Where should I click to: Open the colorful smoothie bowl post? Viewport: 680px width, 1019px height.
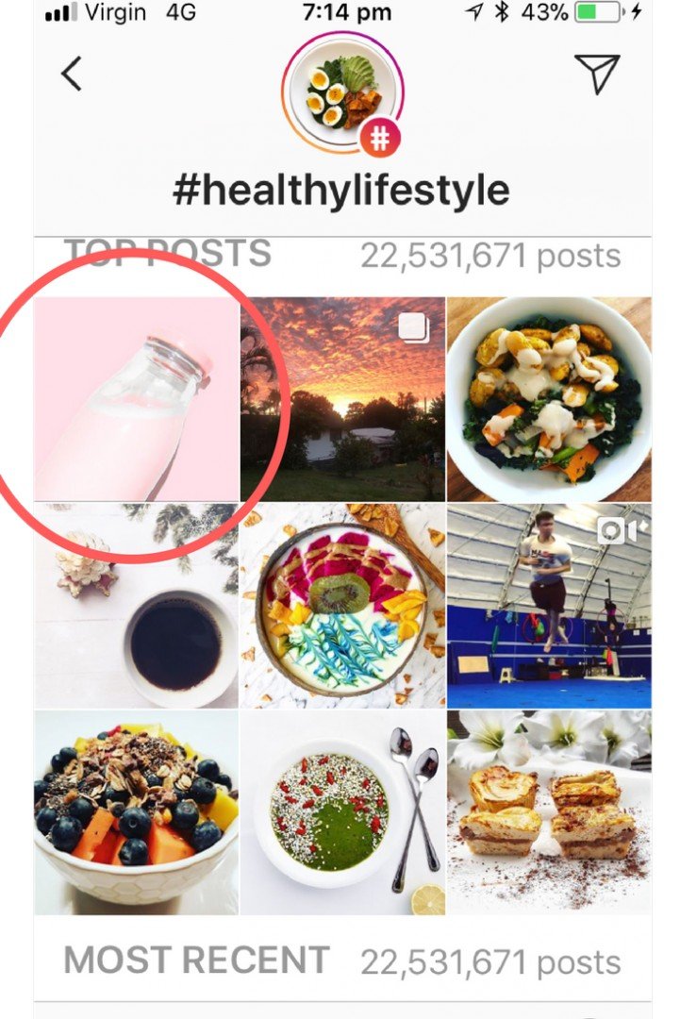pyautogui.click(x=343, y=606)
